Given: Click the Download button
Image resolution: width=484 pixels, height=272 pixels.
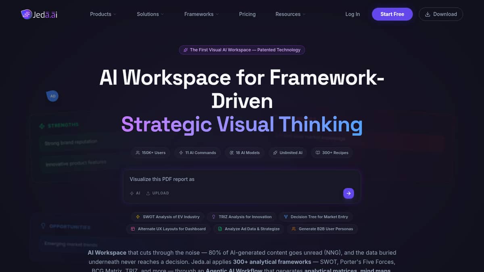Looking at the screenshot, I should coord(441,14).
